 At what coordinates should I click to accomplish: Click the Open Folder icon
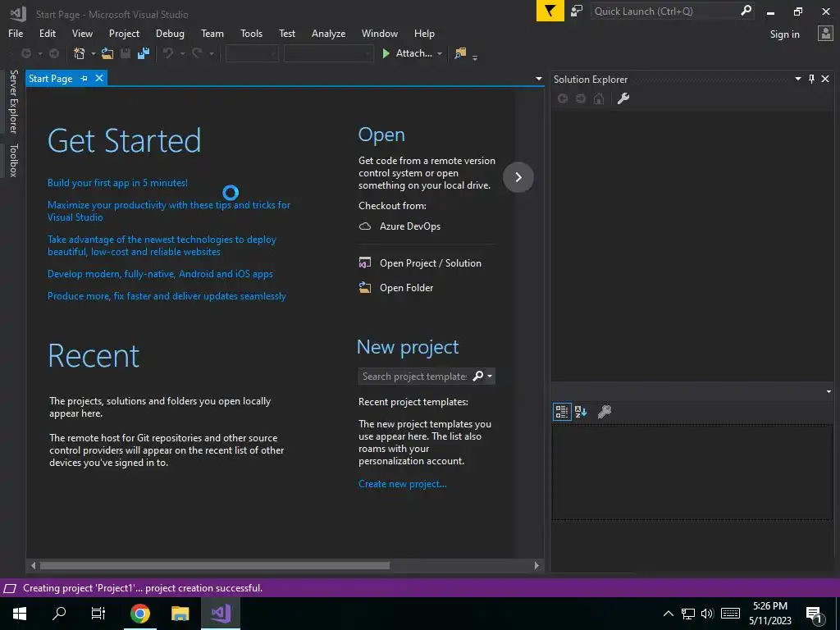(x=365, y=288)
